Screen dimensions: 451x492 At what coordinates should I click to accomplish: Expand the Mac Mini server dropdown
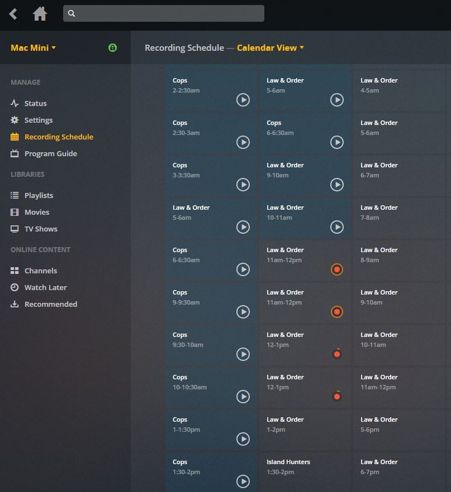point(34,48)
